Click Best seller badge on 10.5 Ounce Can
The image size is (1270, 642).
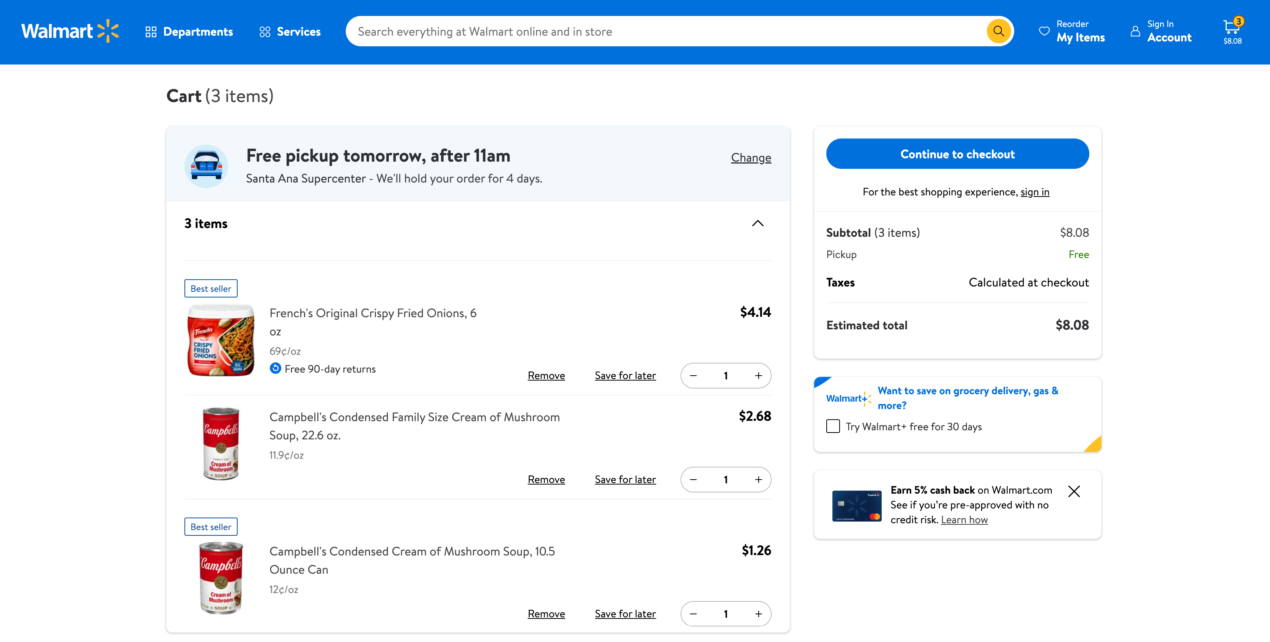pyautogui.click(x=211, y=527)
